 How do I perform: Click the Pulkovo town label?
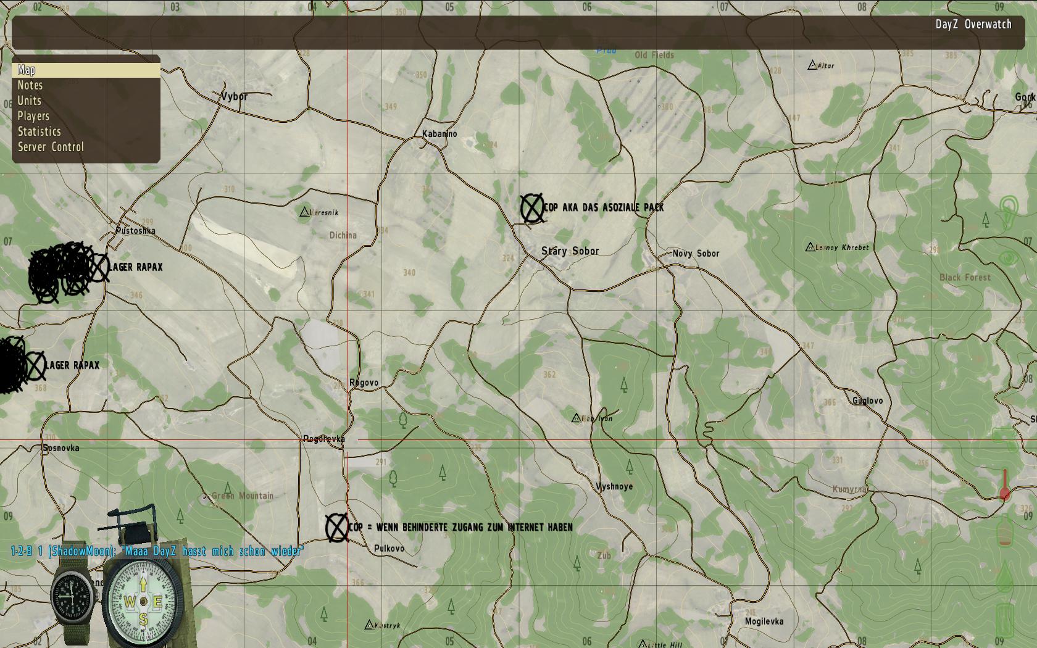tap(389, 548)
